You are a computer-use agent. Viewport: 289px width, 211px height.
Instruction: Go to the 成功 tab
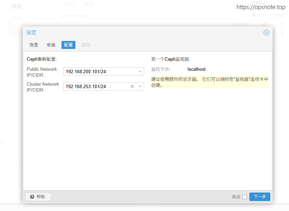pos(86,45)
